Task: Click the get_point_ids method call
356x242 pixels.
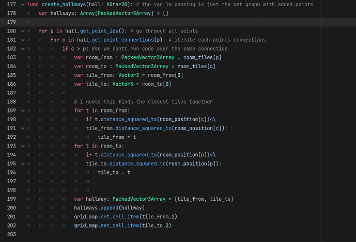Action: [x=99, y=31]
